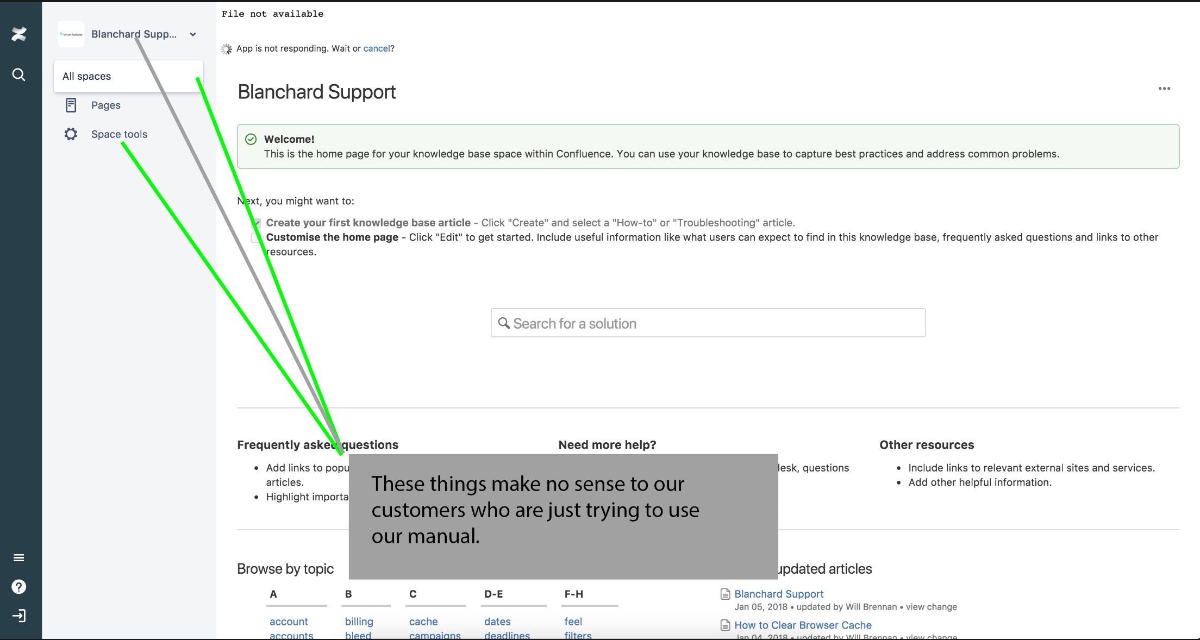
Task: Focus the Search for a solution field
Action: click(x=708, y=323)
